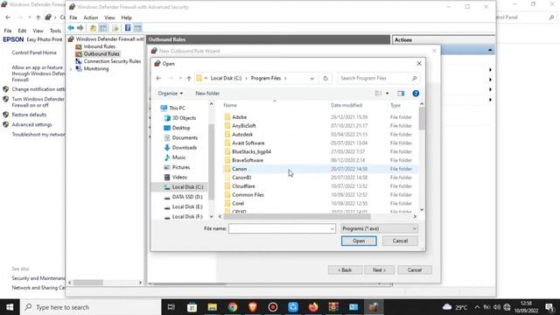
Task: Click the Export List toolbar icon
Action: coord(115,28)
